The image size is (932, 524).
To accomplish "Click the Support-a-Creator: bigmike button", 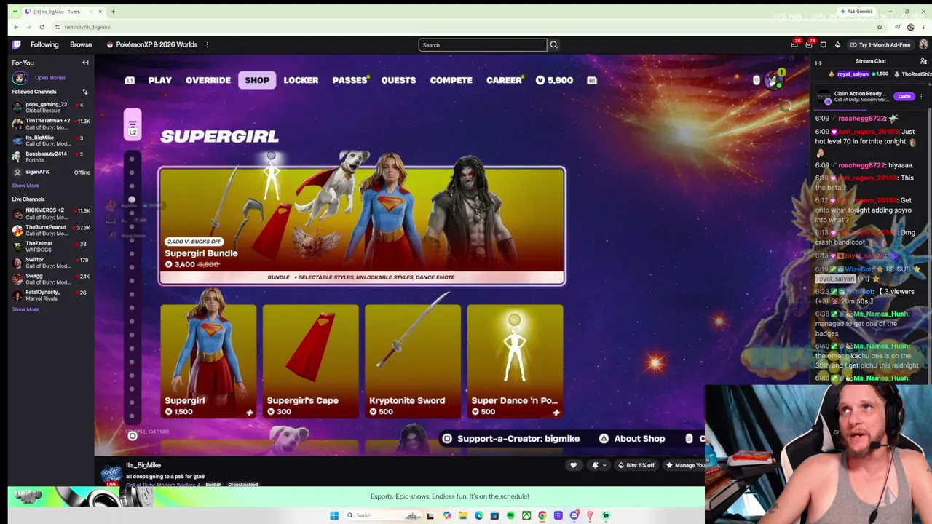I will 511,439.
